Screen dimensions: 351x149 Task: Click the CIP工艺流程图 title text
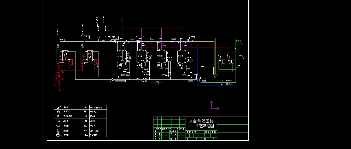coord(201,126)
